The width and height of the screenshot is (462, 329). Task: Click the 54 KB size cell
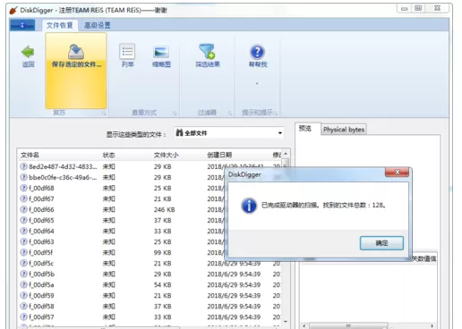(x=162, y=284)
